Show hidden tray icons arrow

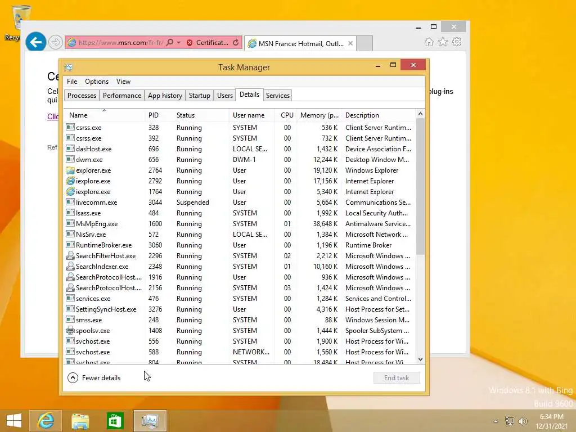[496, 421]
